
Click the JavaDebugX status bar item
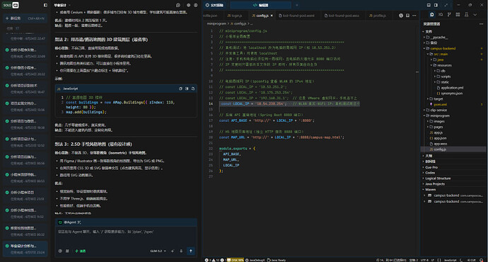(255, 260)
